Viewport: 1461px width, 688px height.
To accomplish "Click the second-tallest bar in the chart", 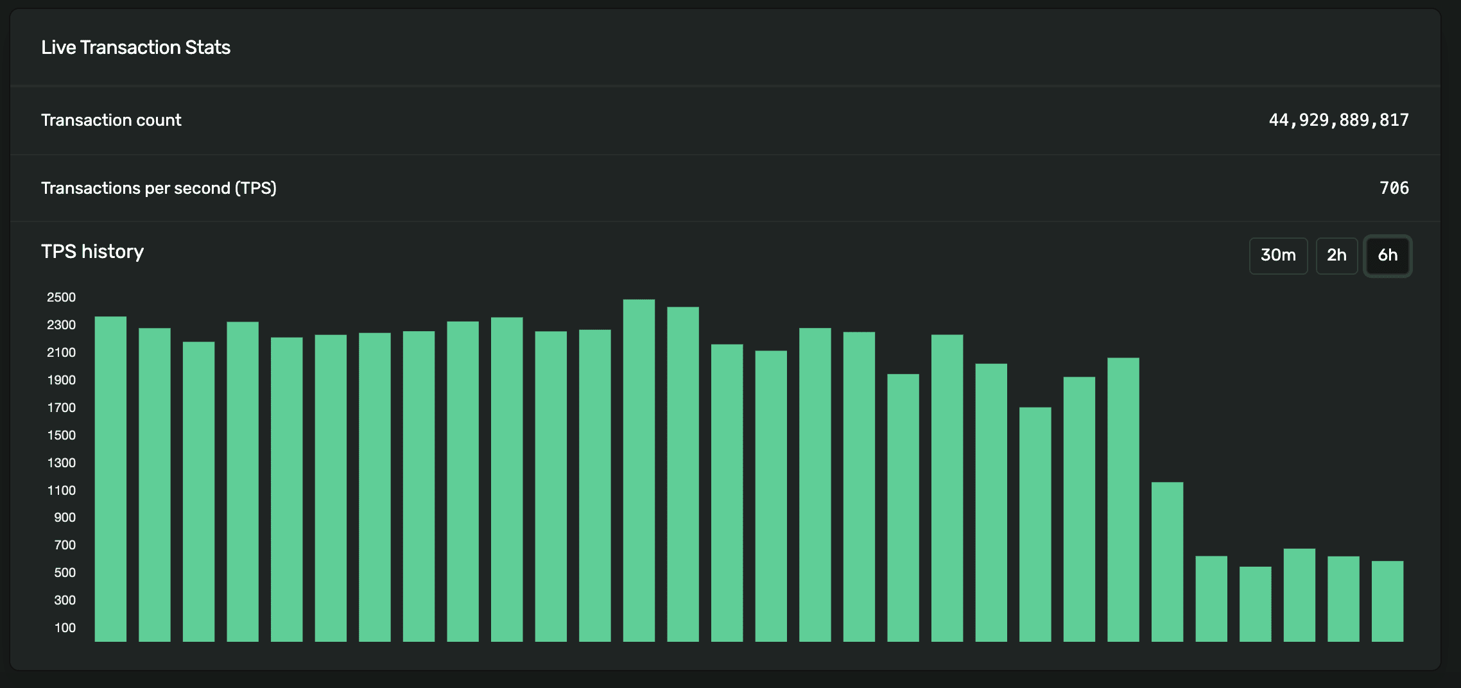I will (x=683, y=474).
